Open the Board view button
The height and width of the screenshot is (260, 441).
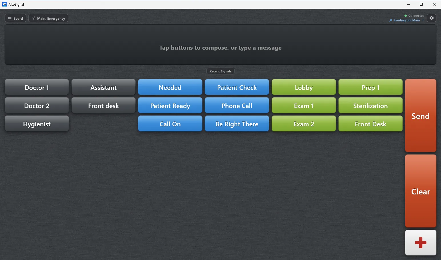(15, 18)
